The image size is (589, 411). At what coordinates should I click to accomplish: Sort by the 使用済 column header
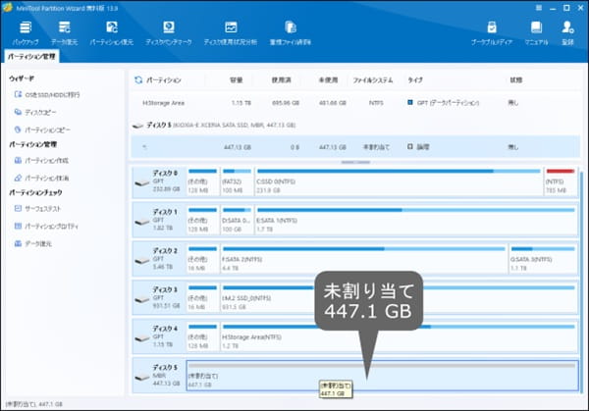point(282,80)
